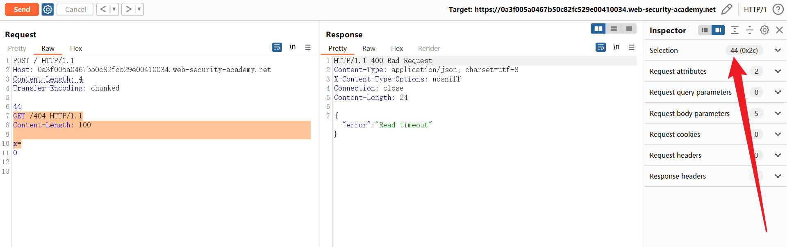Viewport: 787px width, 247px height.
Task: Click the Request pane hamburger menu icon
Action: 308,48
